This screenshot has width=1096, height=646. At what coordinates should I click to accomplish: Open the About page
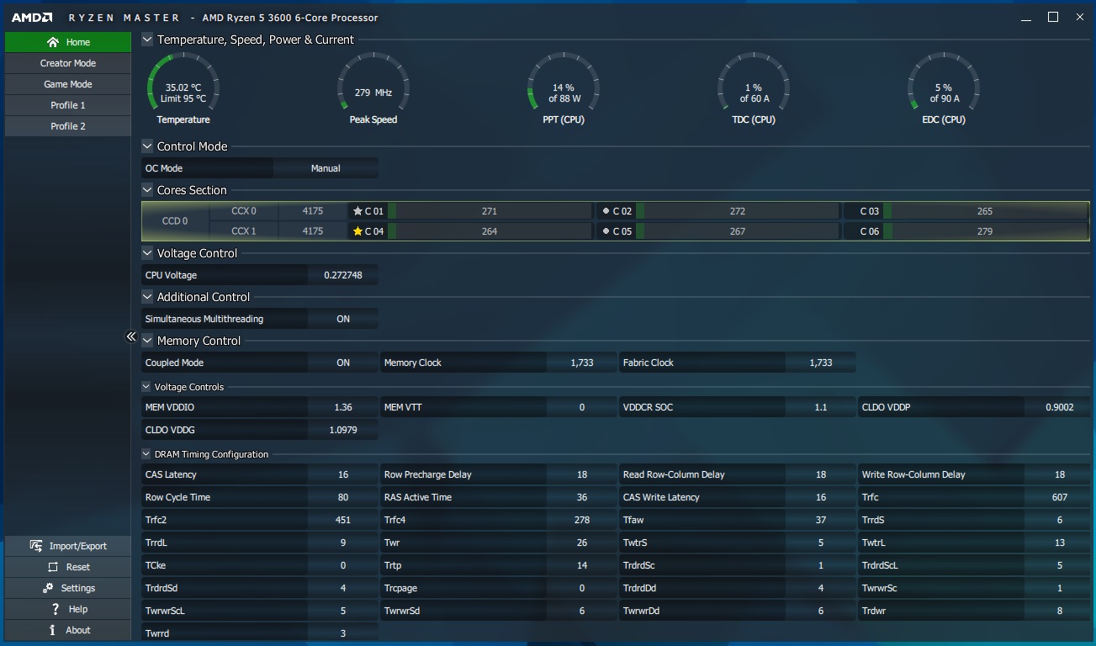click(x=68, y=630)
